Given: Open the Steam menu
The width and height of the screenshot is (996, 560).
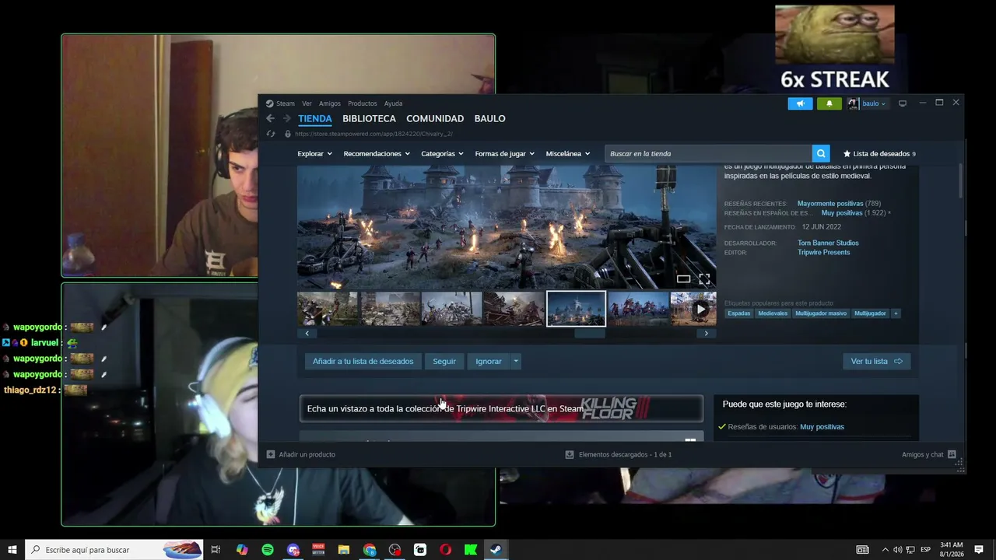Looking at the screenshot, I should point(286,103).
